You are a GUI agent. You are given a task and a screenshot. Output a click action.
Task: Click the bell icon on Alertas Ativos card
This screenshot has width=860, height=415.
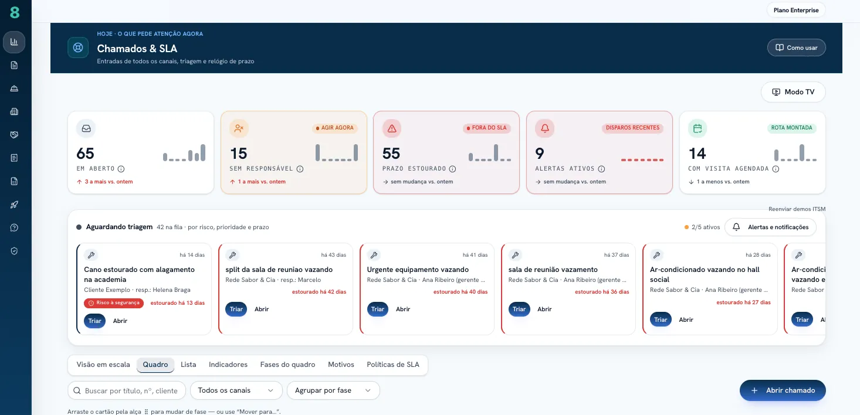click(545, 128)
